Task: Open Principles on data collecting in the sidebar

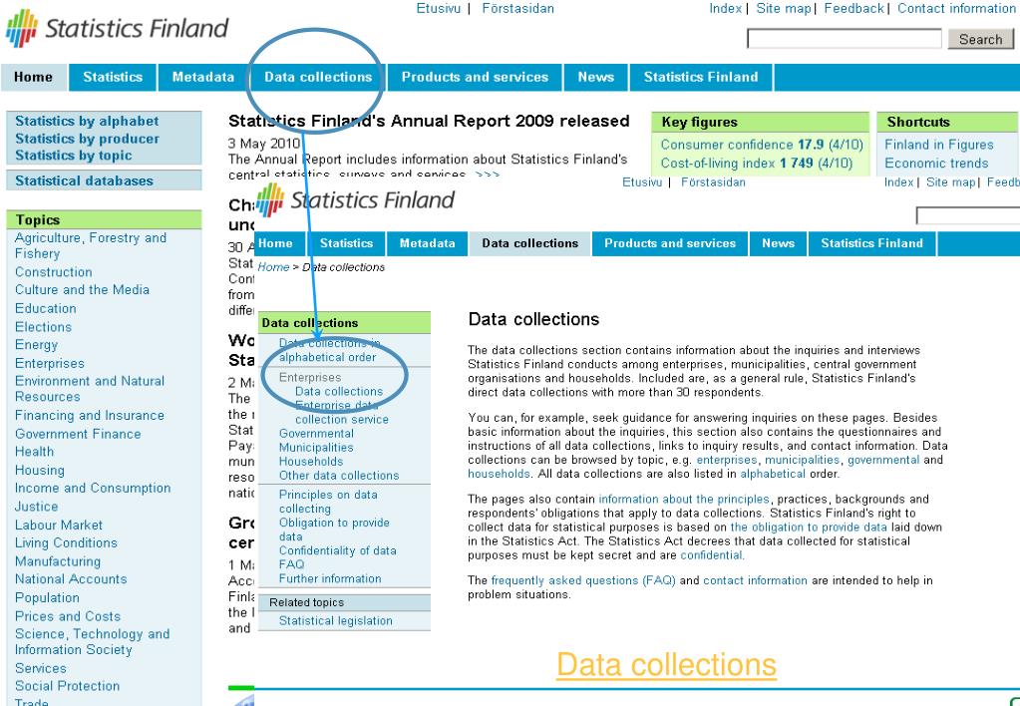Action: click(328, 502)
